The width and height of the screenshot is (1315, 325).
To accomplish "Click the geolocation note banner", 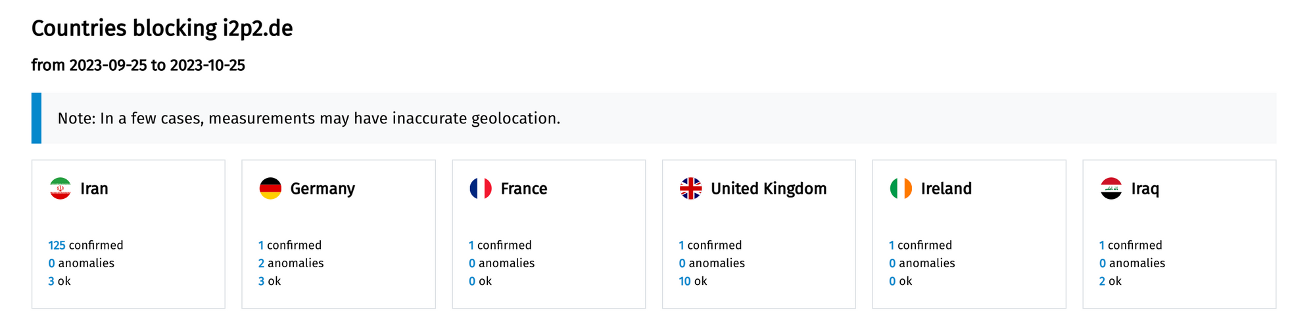I will pos(309,118).
